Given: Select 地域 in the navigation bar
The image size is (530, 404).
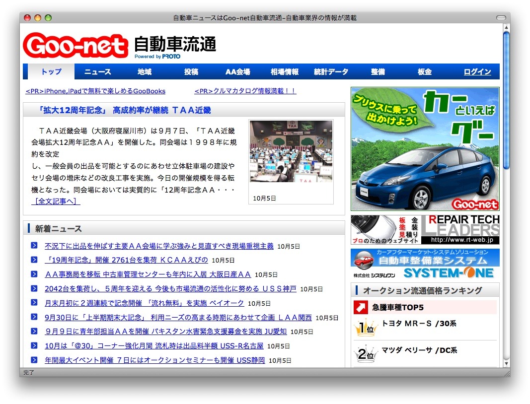Looking at the screenshot, I should 145,71.
